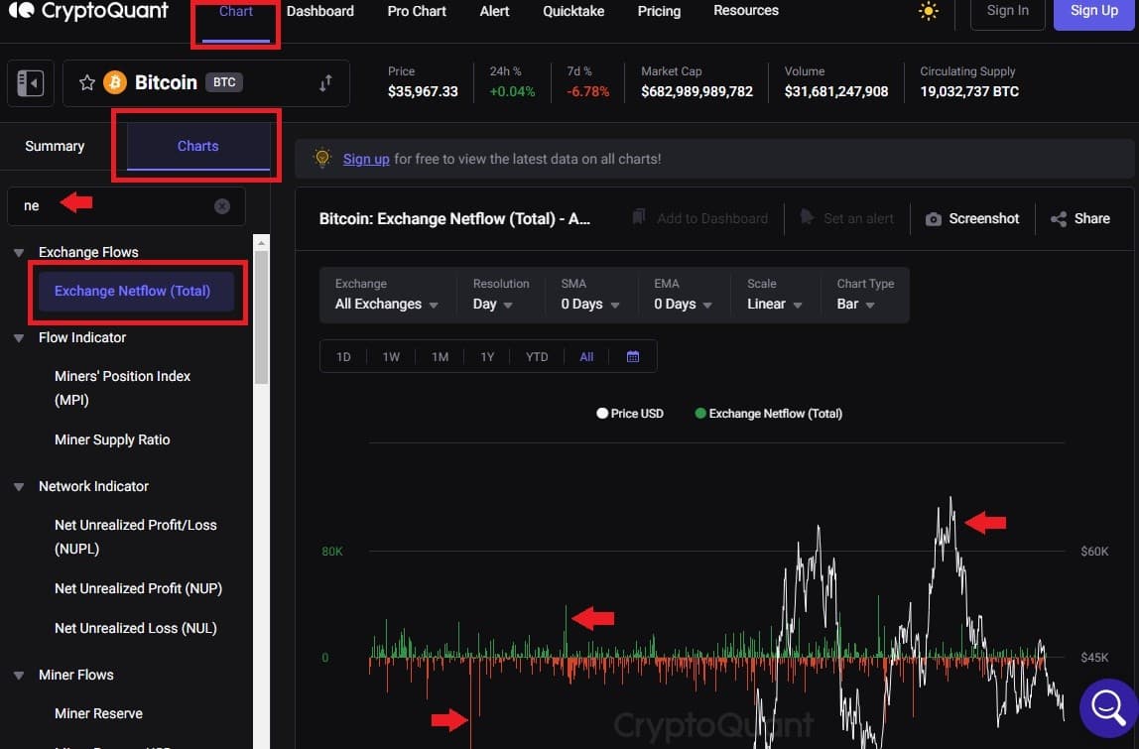Switch to the Charts tab
Image resolution: width=1139 pixels, height=749 pixels.
198,146
